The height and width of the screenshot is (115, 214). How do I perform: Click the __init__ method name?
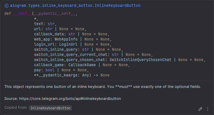pyautogui.click(x=23, y=13)
